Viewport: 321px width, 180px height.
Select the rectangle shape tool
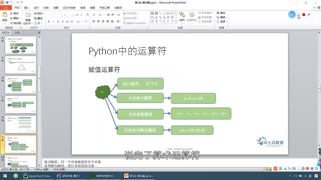(x=168, y=13)
